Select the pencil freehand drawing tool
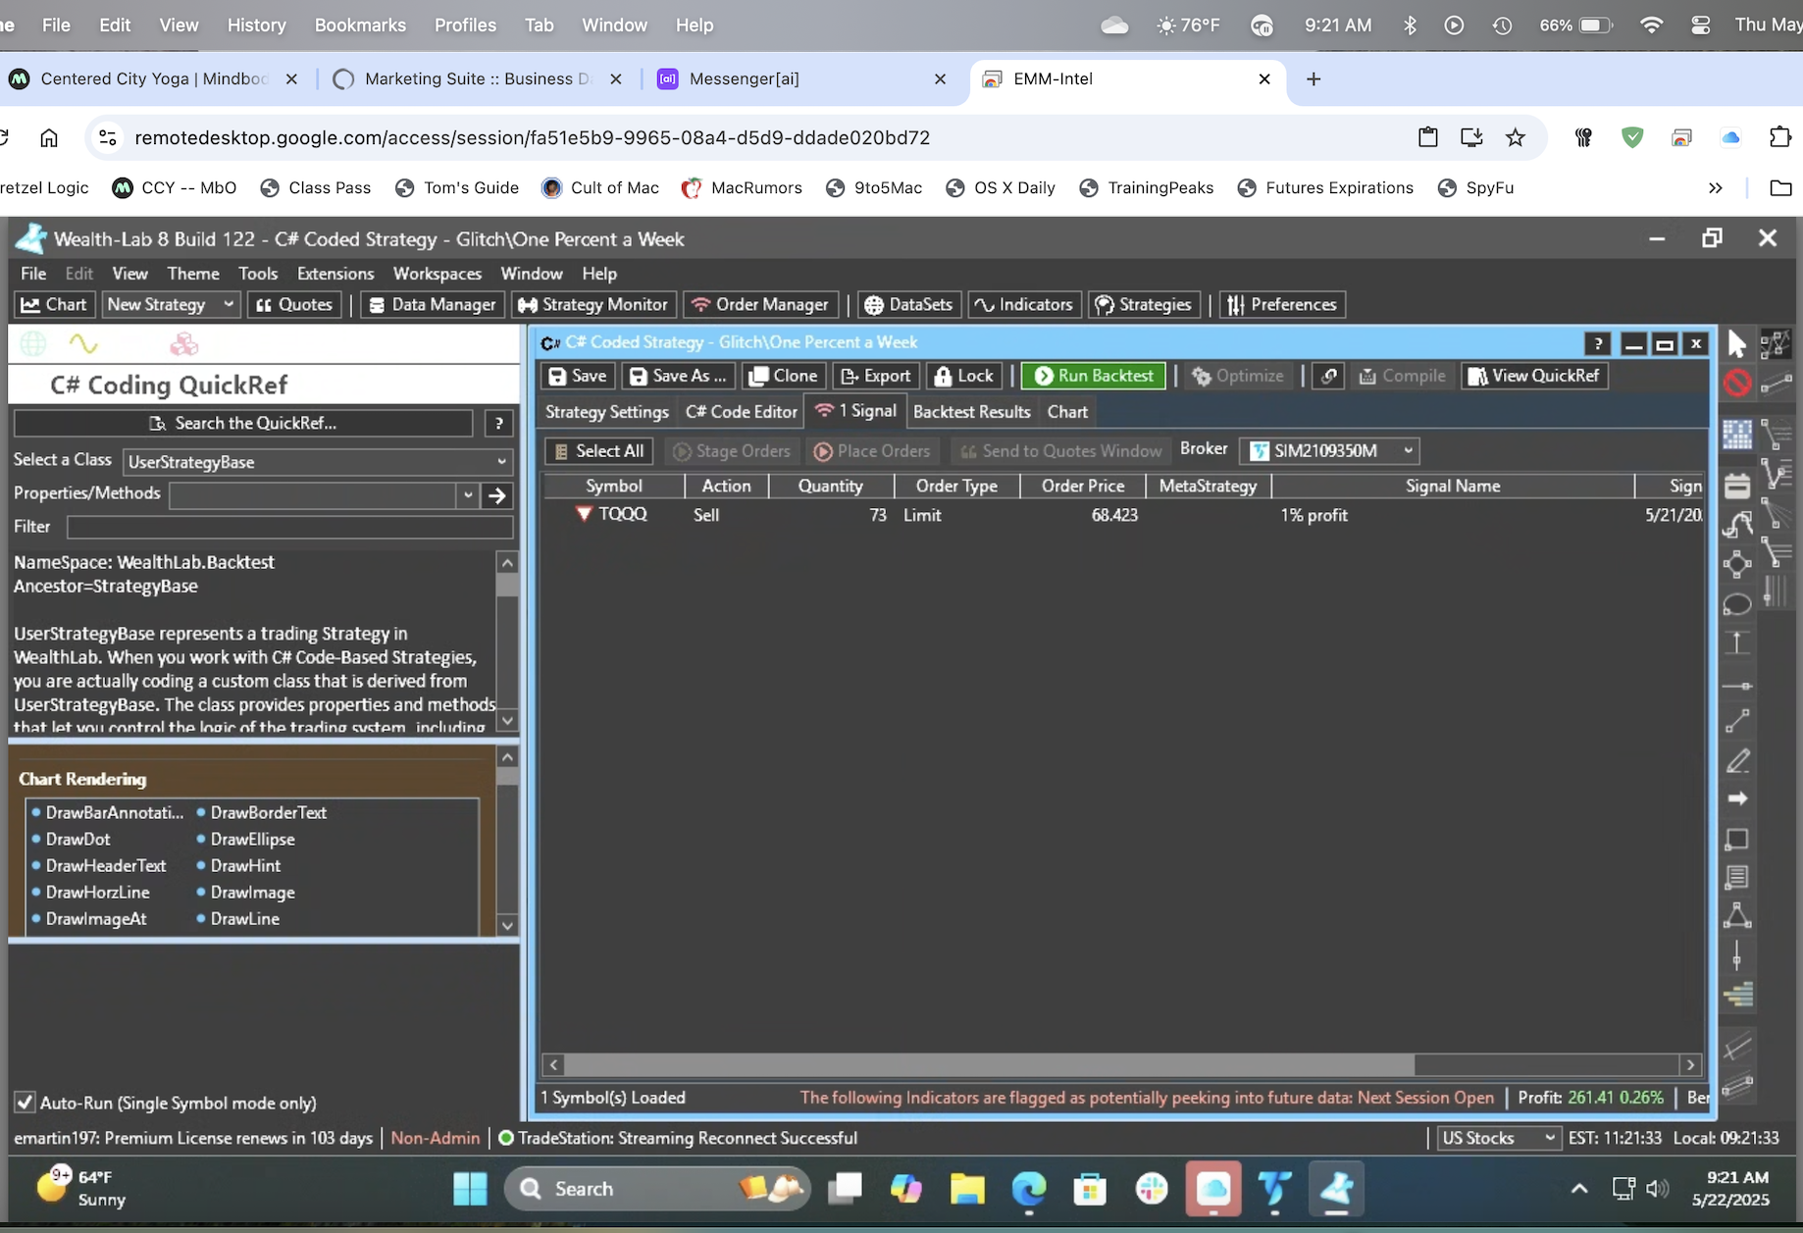Image resolution: width=1803 pixels, height=1233 pixels. 1737,761
